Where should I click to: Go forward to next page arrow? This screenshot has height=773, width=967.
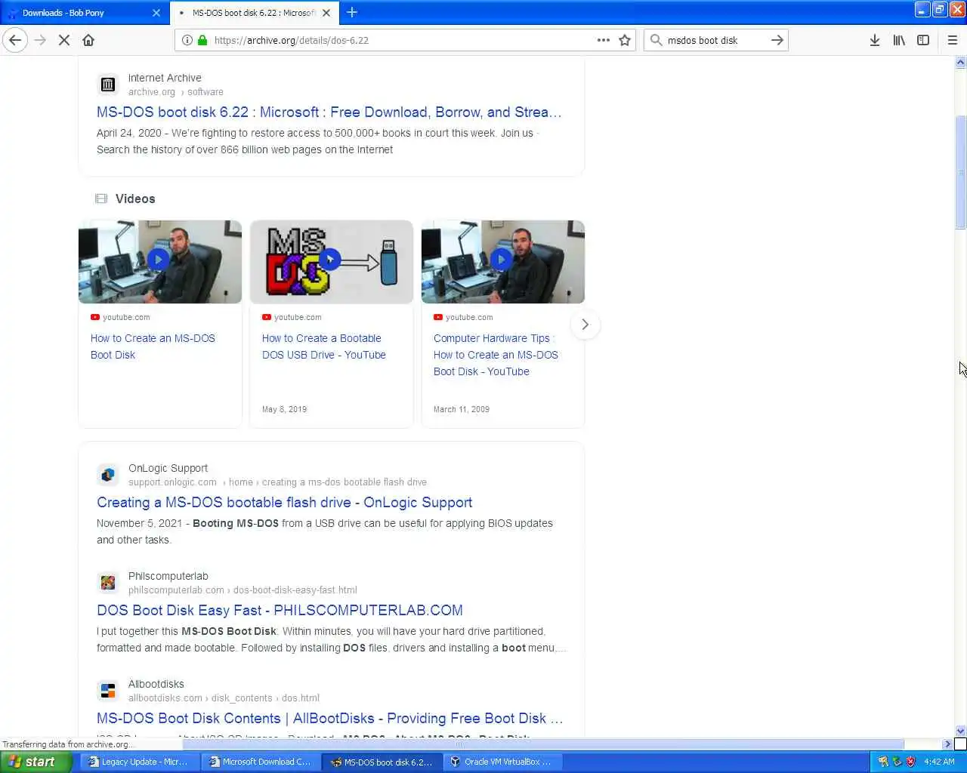pyautogui.click(x=40, y=40)
